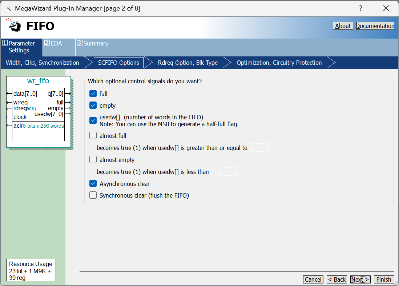
Task: Go to Optimization, Circuitry Protection step
Action: (279, 63)
